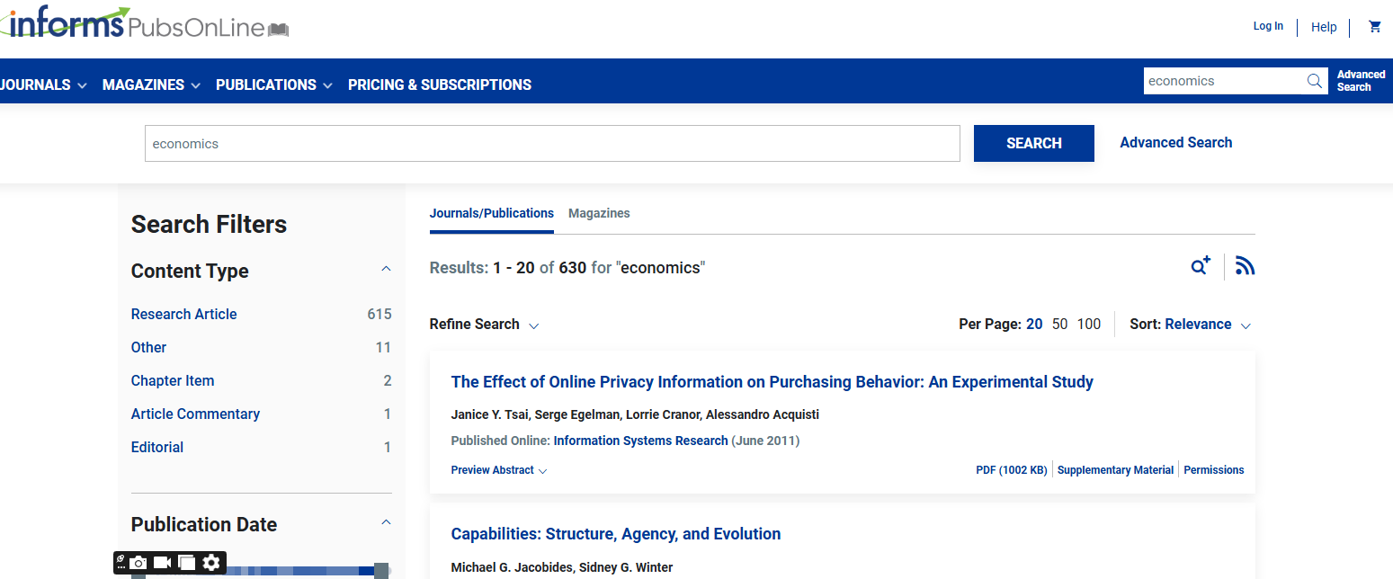The image size is (1393, 579).
Task: Click the gear settings icon in overlay
Action: click(x=211, y=563)
